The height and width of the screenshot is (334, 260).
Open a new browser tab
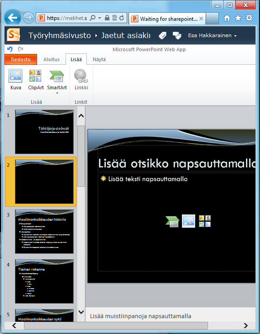(212, 19)
